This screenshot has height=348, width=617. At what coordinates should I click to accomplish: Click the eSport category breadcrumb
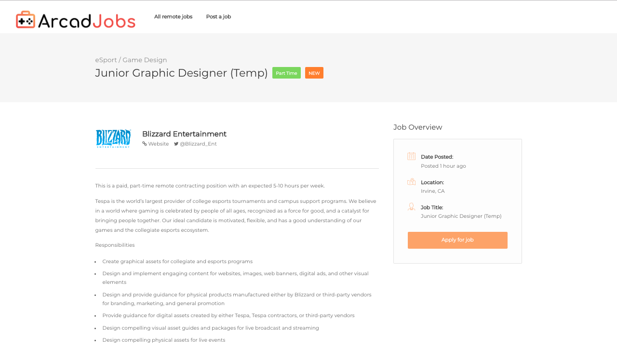tap(106, 59)
